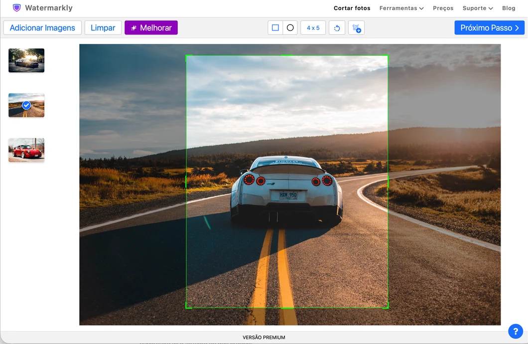
Task: Click the top-left crop corner handle
Action: tap(187, 56)
